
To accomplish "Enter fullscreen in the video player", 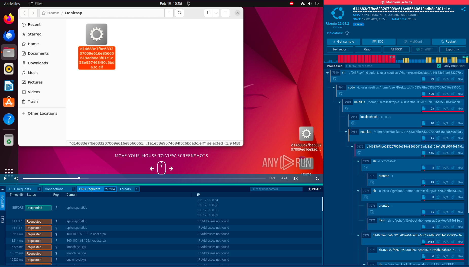I will point(317,178).
